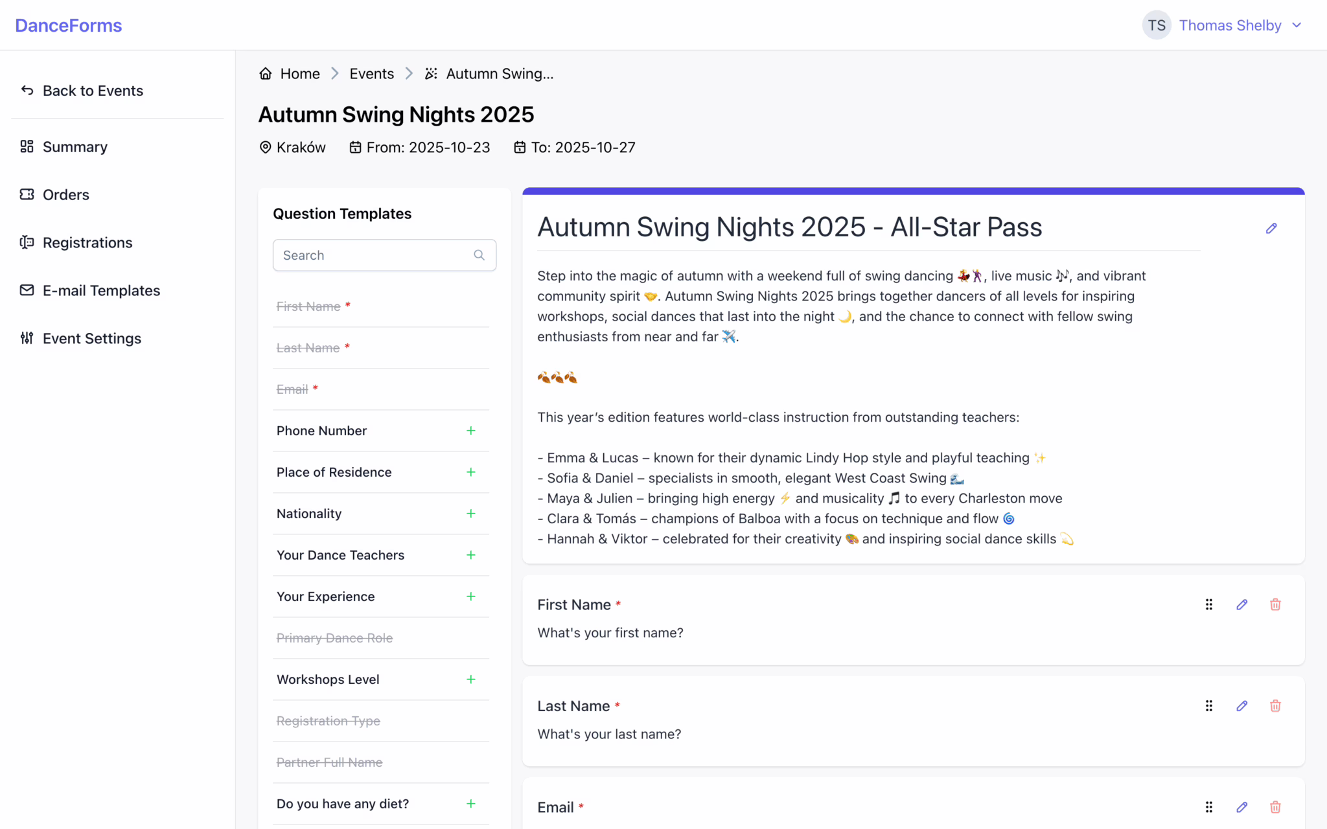
Task: Delete the Email question
Action: tap(1275, 807)
